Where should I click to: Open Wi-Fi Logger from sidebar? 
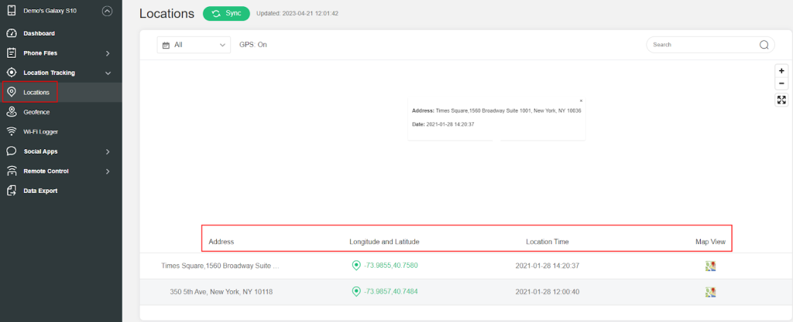point(41,132)
